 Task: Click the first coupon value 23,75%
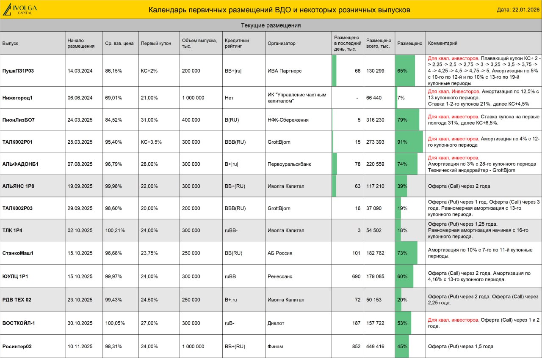pyautogui.click(x=149, y=253)
